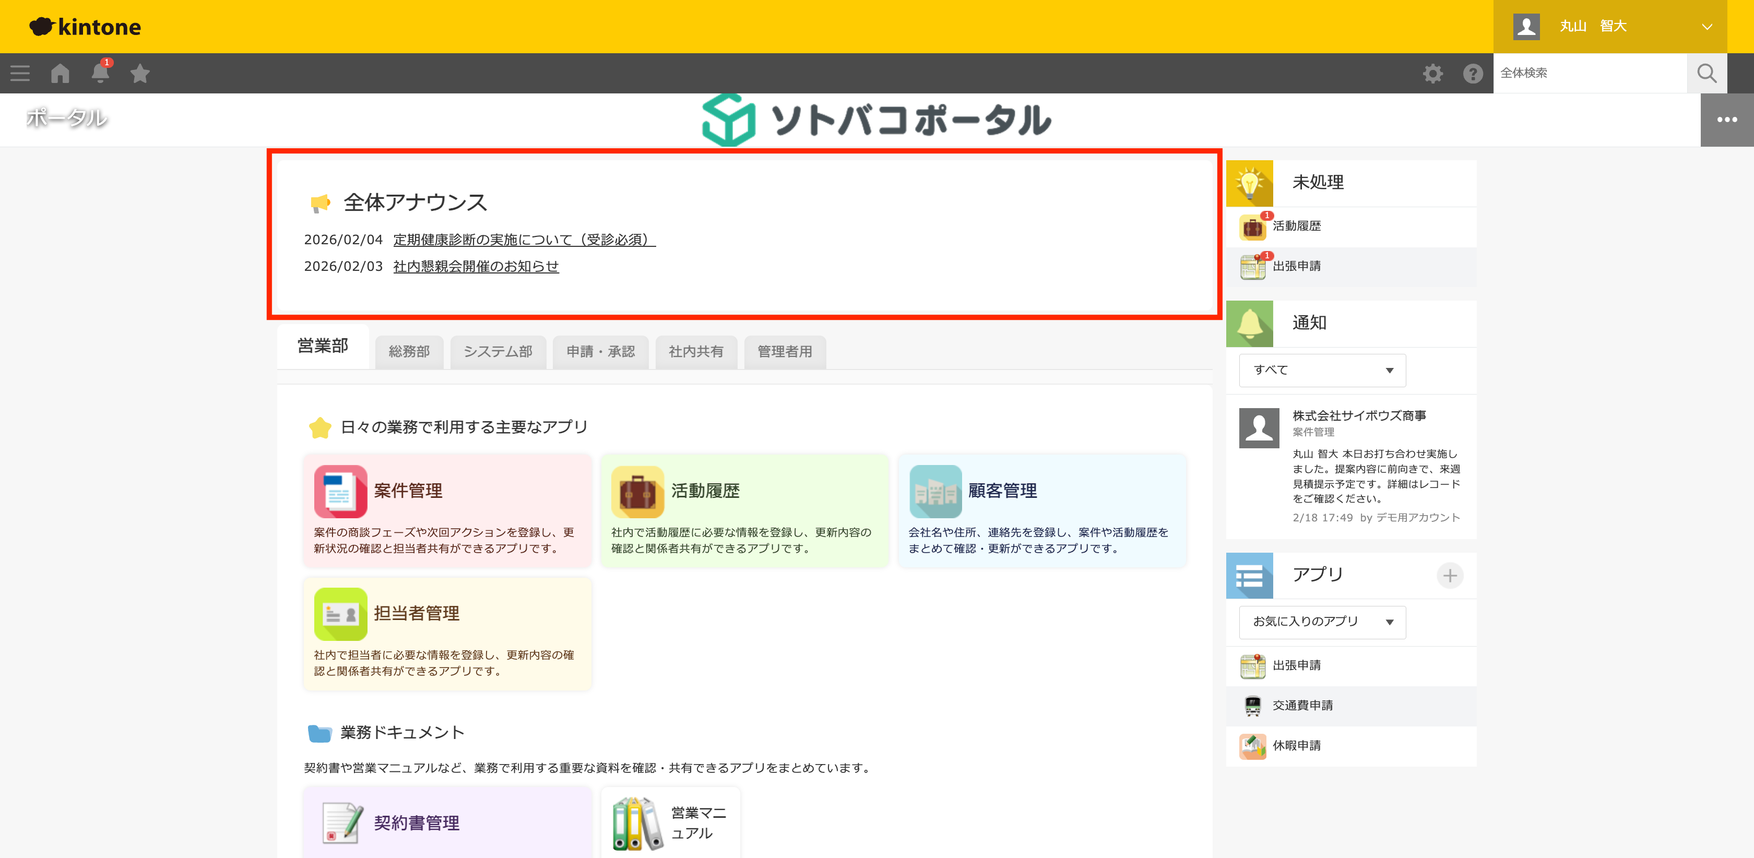Switch to the 総務部 tab
This screenshot has width=1754, height=858.
tap(409, 352)
